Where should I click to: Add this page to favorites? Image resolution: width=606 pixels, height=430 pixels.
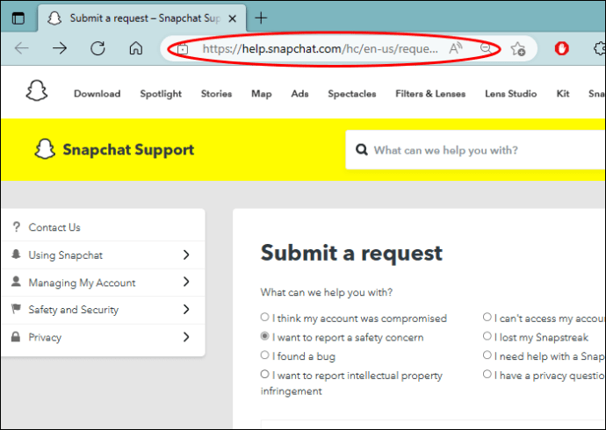(x=517, y=48)
